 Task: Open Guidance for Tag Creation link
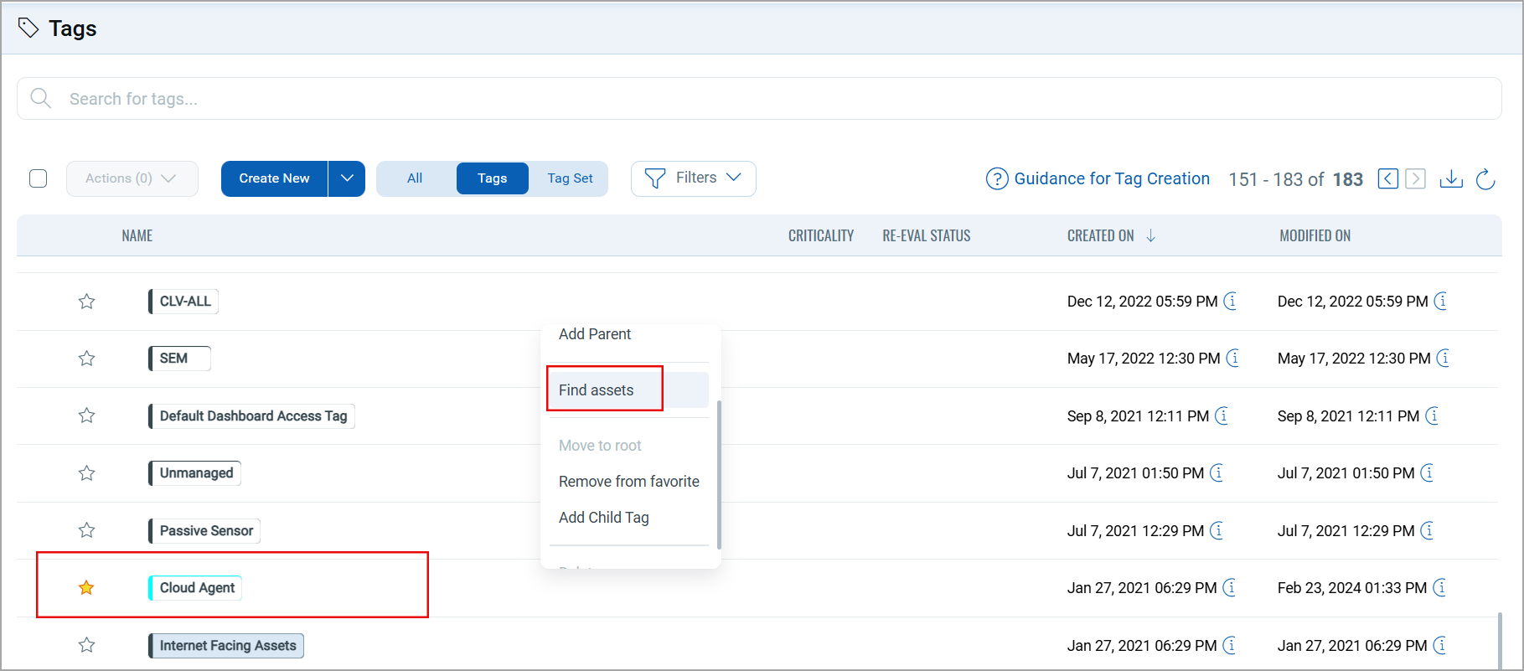(x=1112, y=178)
